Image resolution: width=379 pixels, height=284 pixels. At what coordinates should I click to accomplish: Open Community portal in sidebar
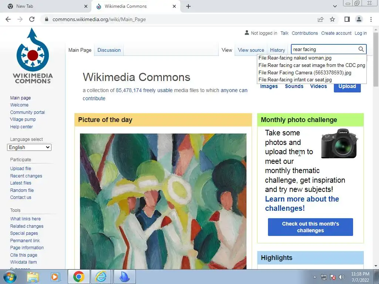pyautogui.click(x=27, y=112)
